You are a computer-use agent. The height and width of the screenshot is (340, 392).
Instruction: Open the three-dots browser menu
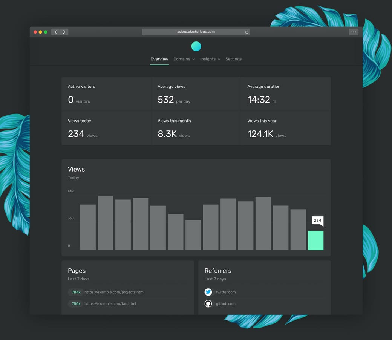tap(353, 32)
